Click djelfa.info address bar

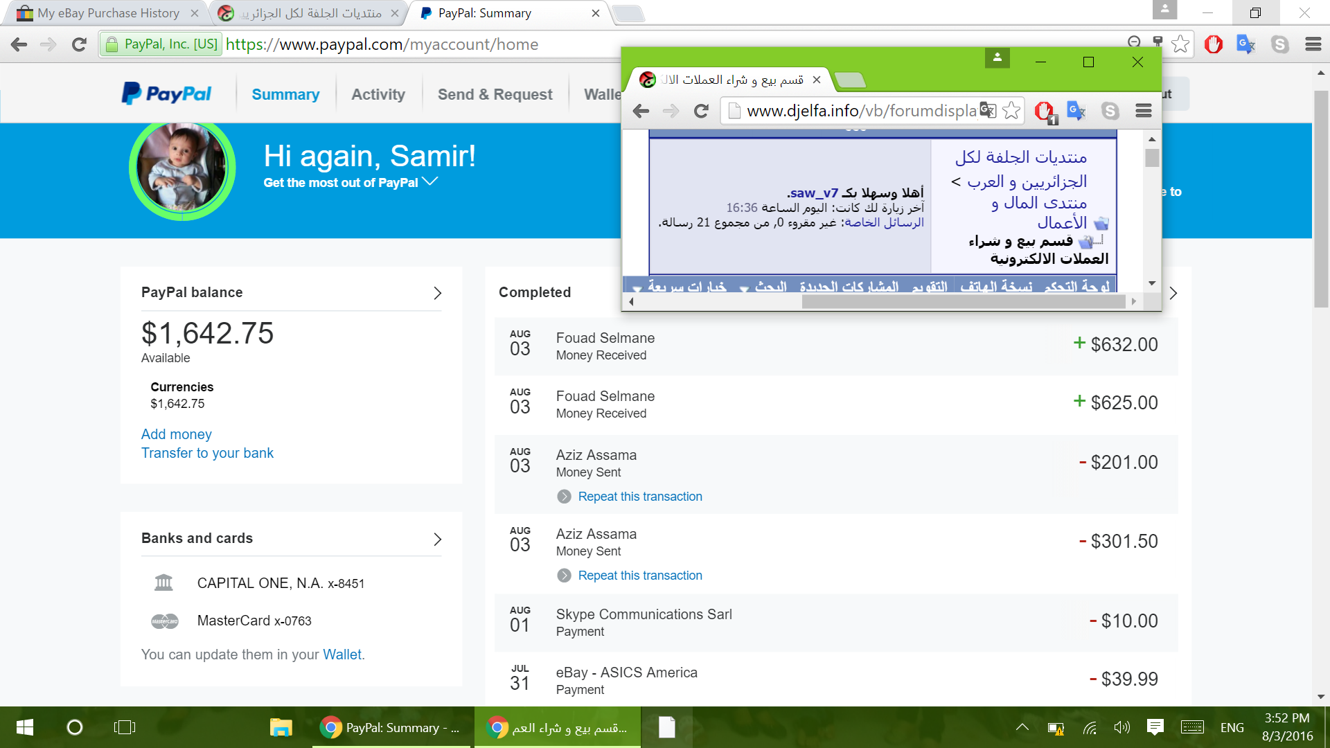coord(861,111)
